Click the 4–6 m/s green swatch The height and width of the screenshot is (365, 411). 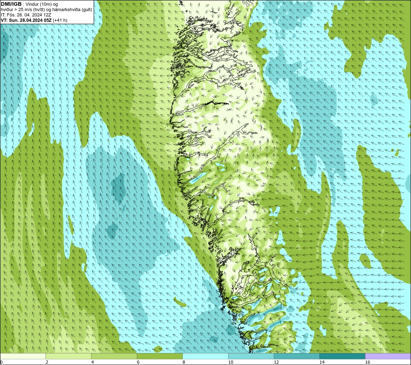(114, 356)
